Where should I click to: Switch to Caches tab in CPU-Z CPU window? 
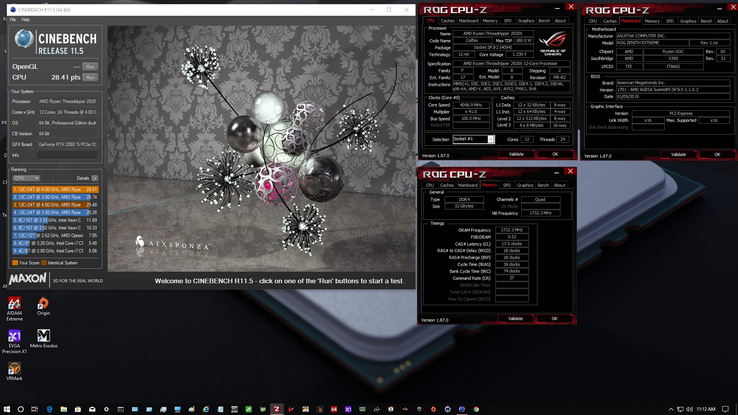pos(447,21)
